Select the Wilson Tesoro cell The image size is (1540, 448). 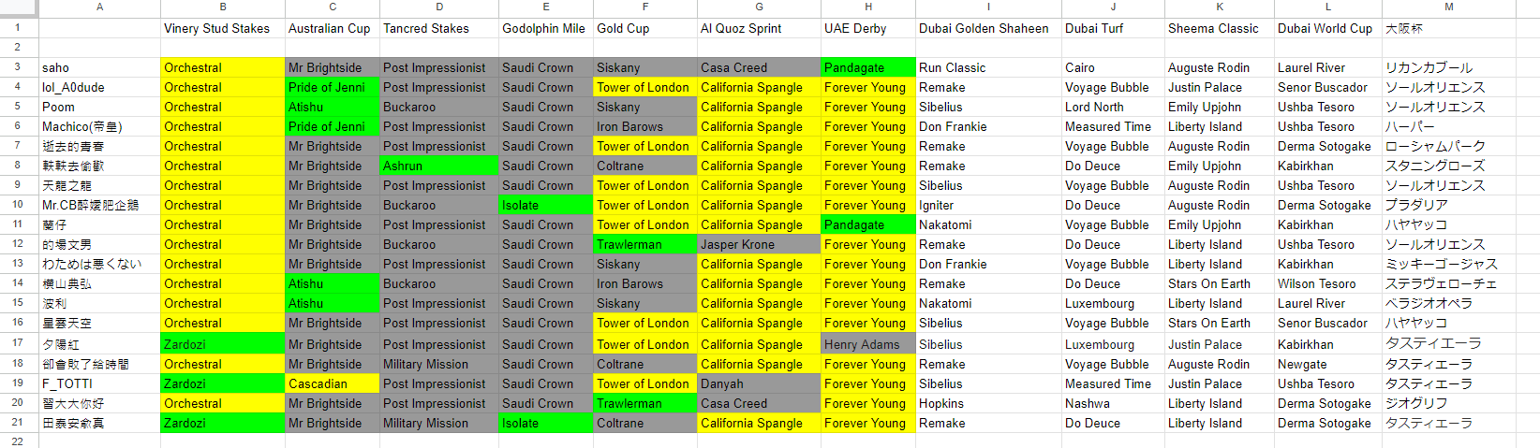point(1327,283)
